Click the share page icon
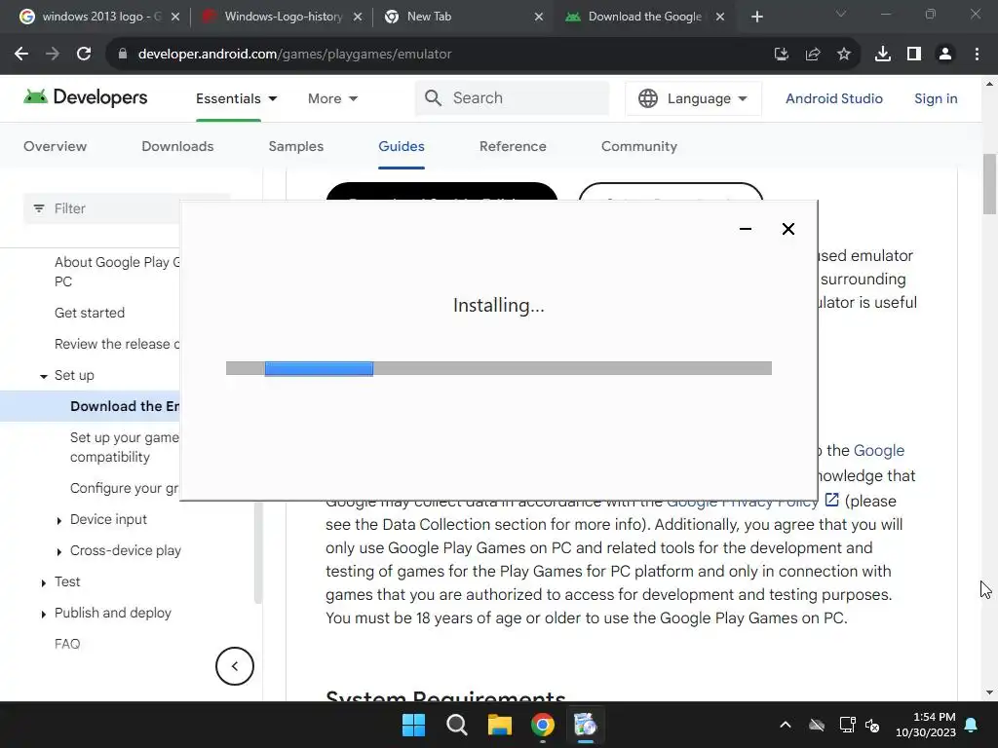 [x=812, y=55]
